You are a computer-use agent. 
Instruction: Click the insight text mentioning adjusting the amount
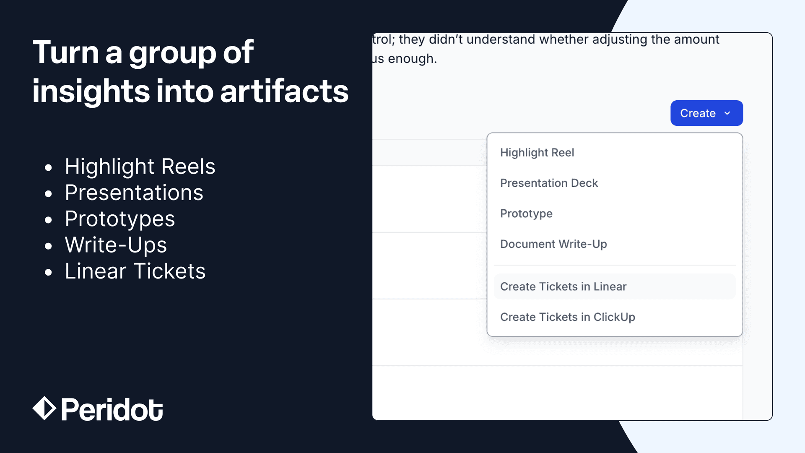point(545,49)
